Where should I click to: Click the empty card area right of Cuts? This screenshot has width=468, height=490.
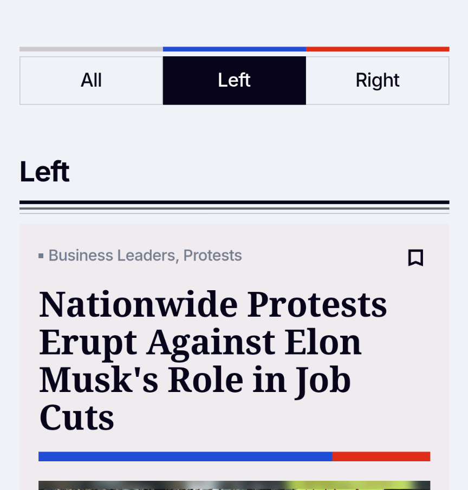pyautogui.click(x=272, y=417)
